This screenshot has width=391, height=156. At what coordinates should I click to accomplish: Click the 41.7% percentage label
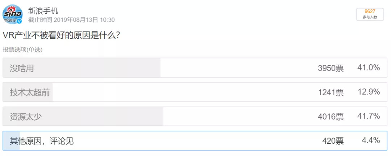point(369,116)
